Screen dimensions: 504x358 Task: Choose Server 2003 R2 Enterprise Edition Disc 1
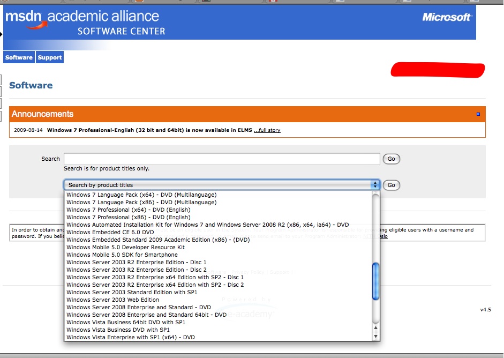pos(218,262)
